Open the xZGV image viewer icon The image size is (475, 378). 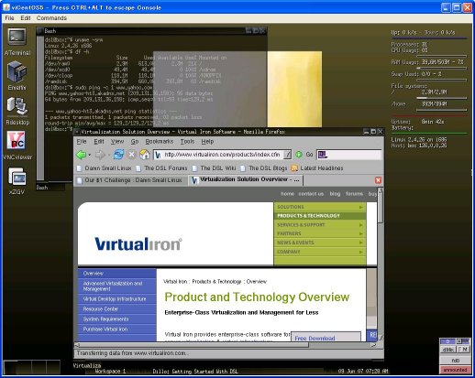(17, 177)
